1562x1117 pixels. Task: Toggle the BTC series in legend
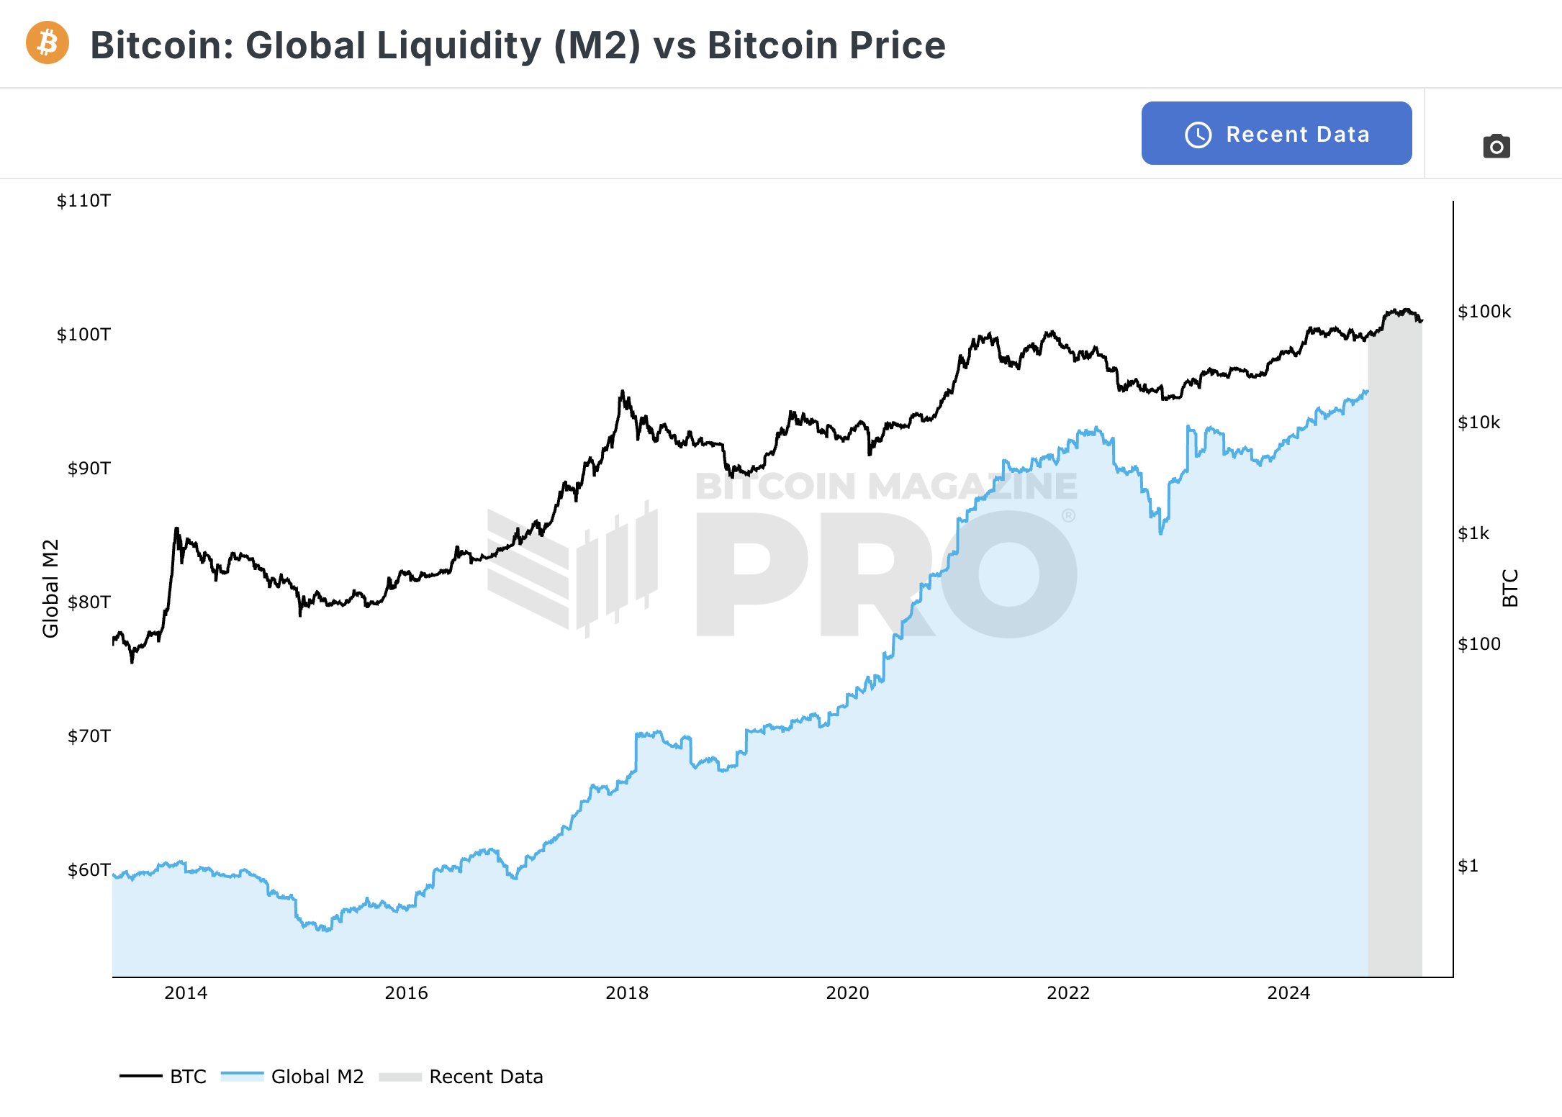tap(163, 1076)
